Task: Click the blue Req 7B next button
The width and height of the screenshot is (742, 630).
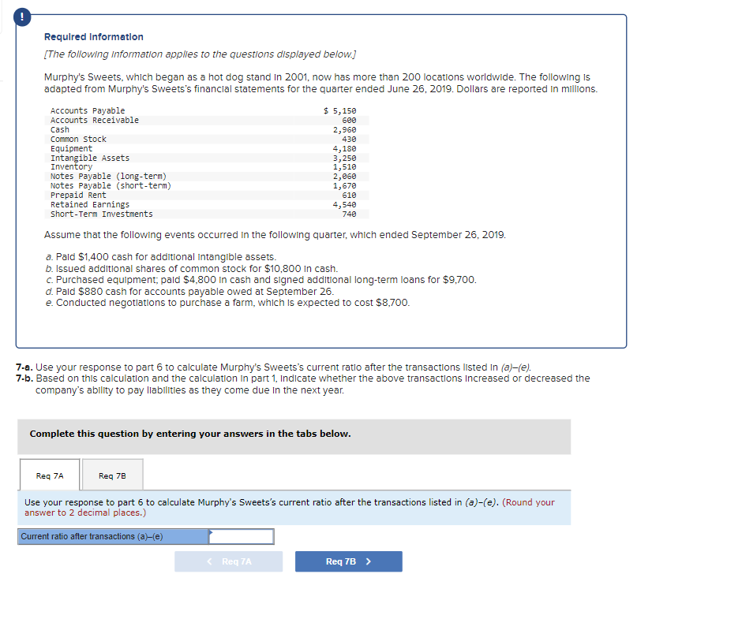Action: click(x=349, y=561)
